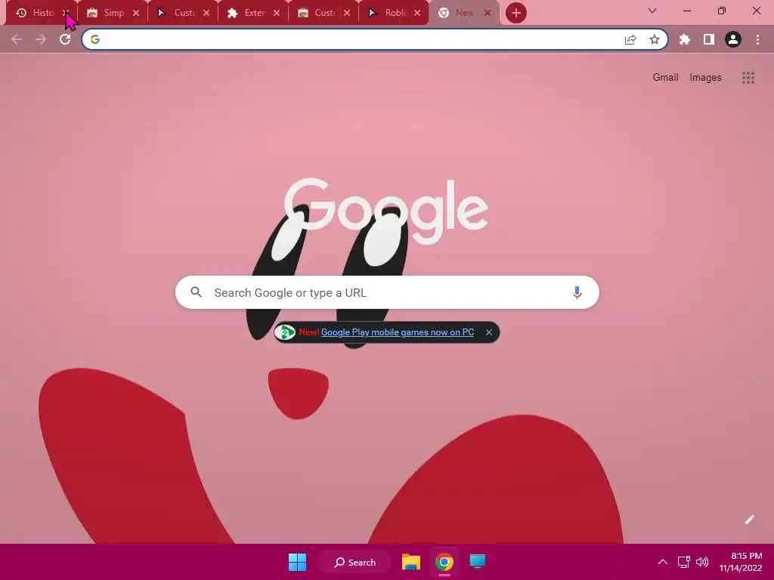Click the Google Play Games icon
Image resolution: width=774 pixels, height=580 pixels.
[x=285, y=332]
